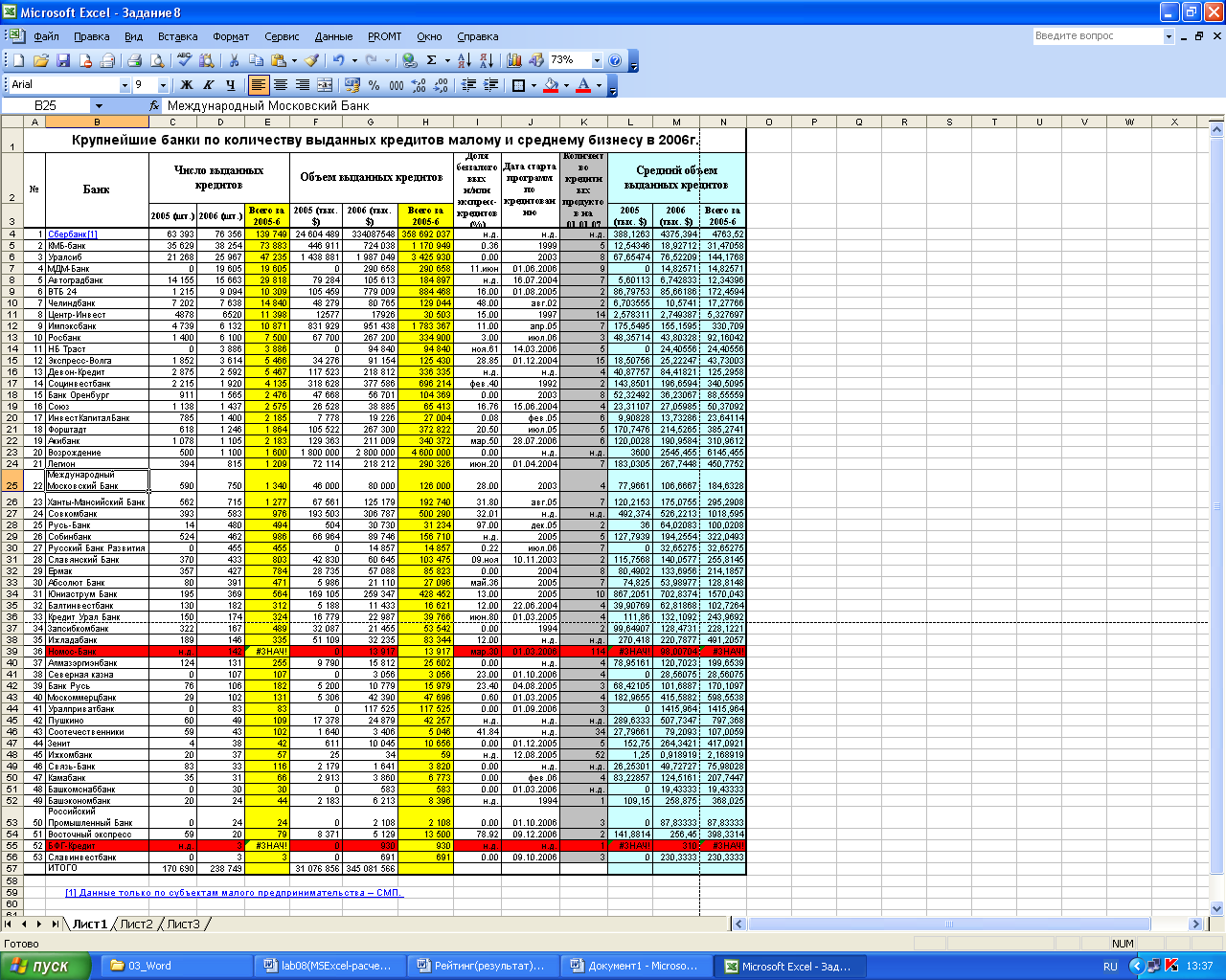Print the sheet using the printer icon
The image size is (1226, 980).
(134, 60)
